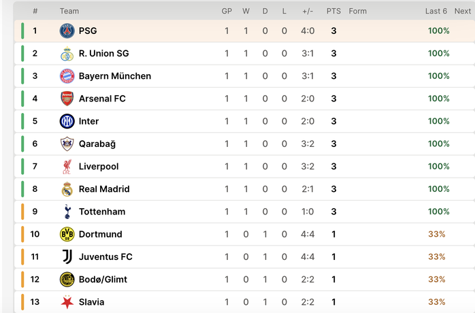Click the Tottenham cockerel logo

click(67, 212)
